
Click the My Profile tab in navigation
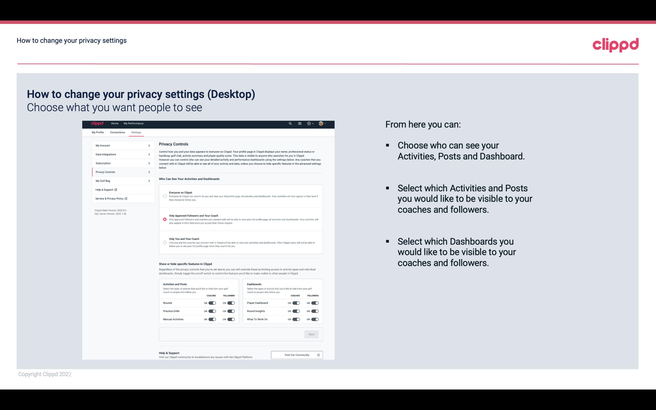click(x=97, y=132)
